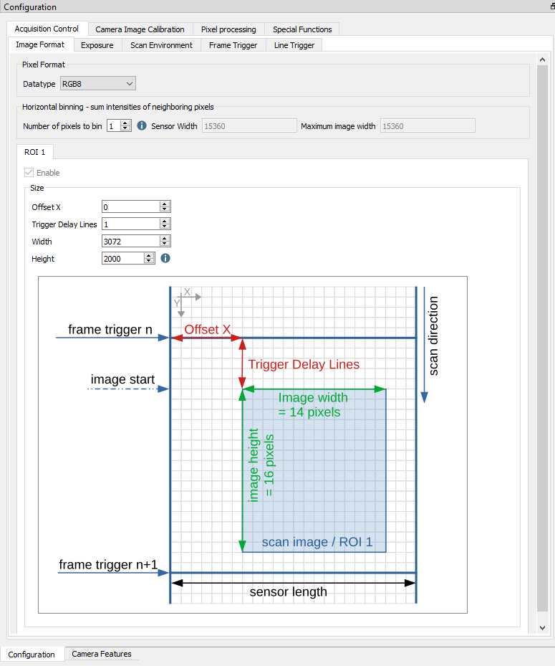Click the Offset X input field

pyautogui.click(x=130, y=207)
